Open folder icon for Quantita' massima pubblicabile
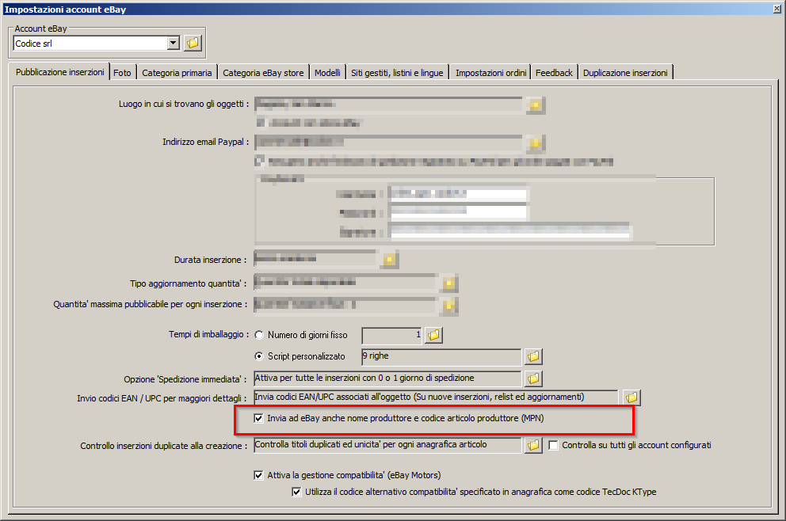This screenshot has width=786, height=521. [449, 305]
